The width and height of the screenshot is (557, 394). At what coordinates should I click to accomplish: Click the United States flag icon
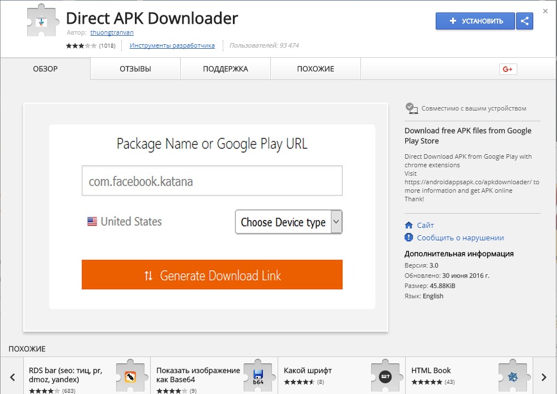pos(92,221)
